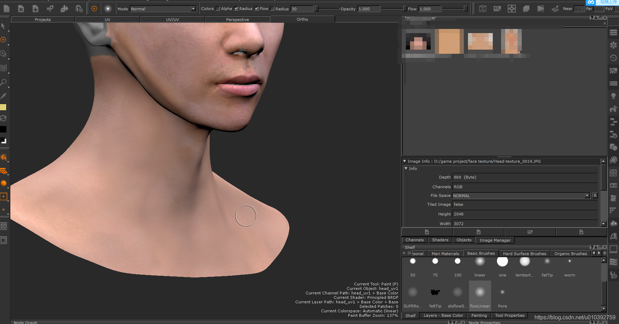The image size is (619, 324).
Task: Enable the Colors Alpha checkbox
Action: [218, 9]
